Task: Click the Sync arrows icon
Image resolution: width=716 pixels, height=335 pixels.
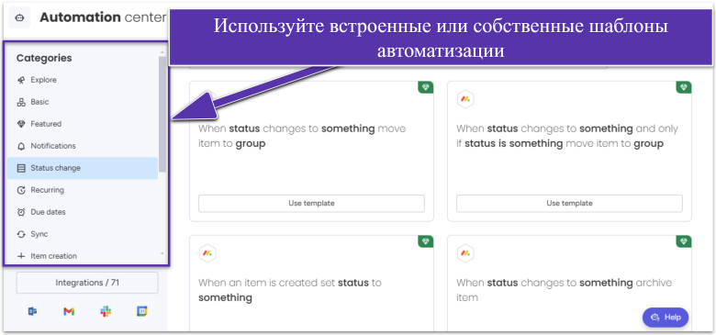Action: click(21, 234)
